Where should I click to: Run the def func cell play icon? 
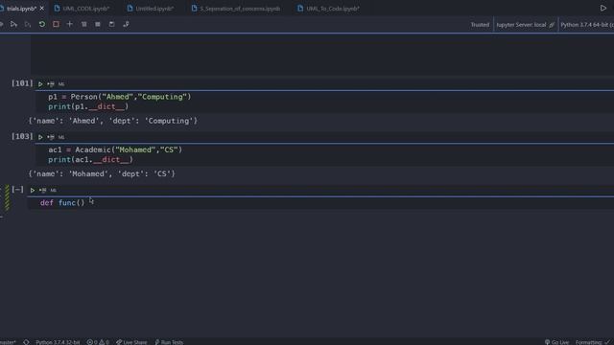[x=33, y=190]
